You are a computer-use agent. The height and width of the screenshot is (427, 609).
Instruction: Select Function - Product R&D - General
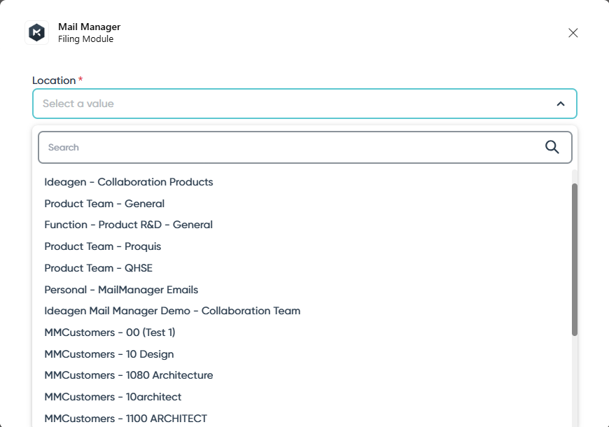tap(128, 225)
